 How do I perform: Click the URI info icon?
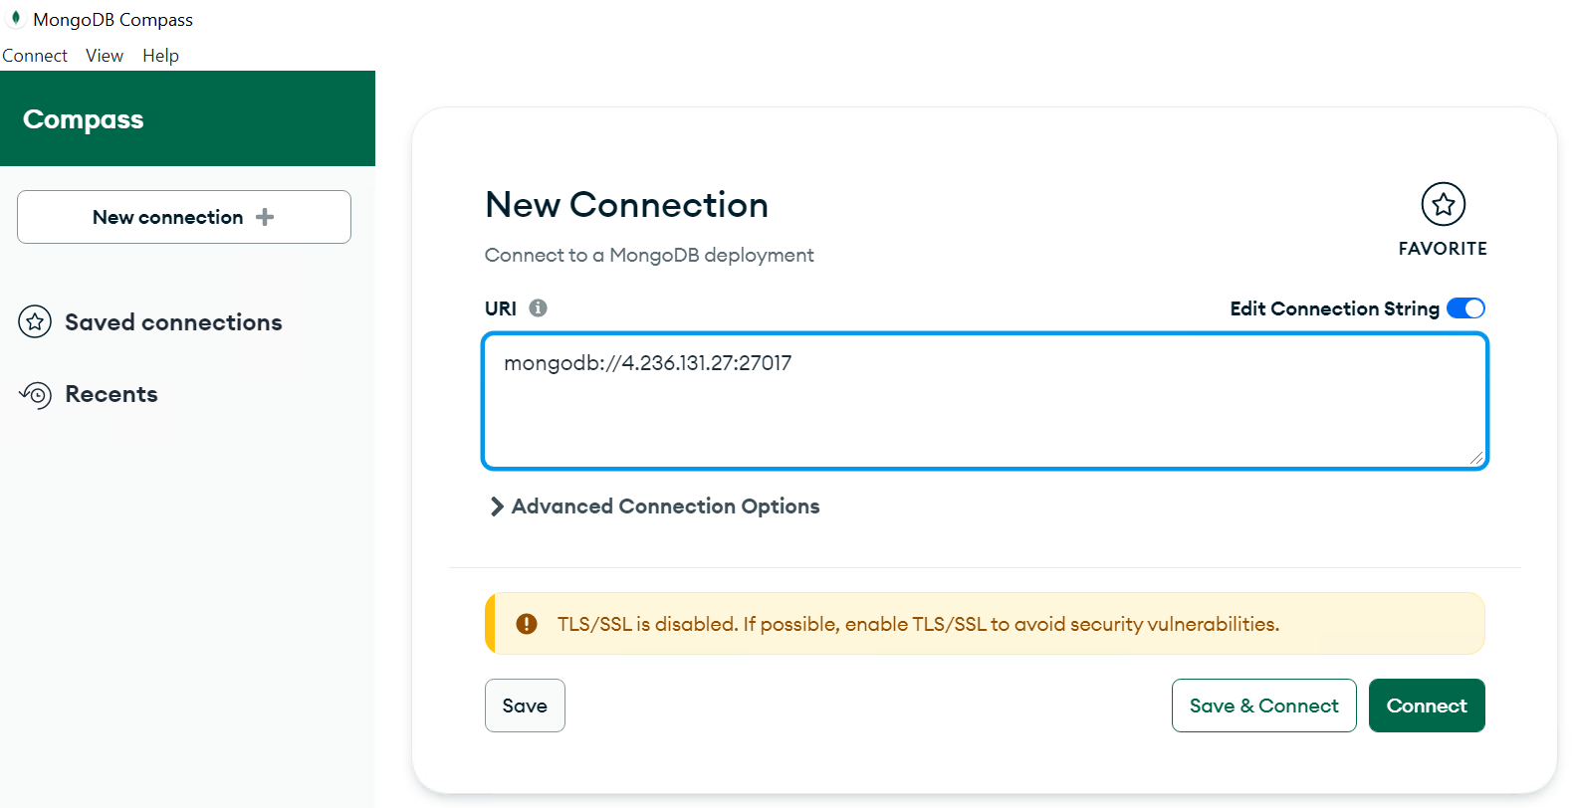point(538,307)
